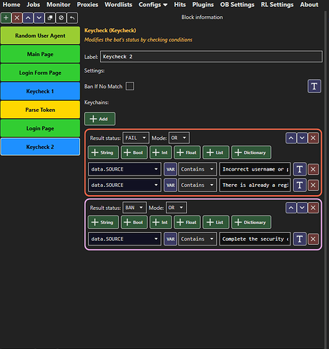This screenshot has height=349, width=329.
Task: Move selected block down with toolbar arrow
Action: click(39, 18)
